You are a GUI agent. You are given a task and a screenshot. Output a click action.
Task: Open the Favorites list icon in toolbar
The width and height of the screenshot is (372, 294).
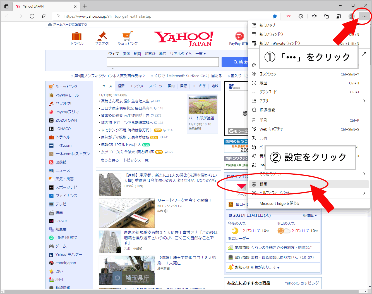[x=314, y=16]
